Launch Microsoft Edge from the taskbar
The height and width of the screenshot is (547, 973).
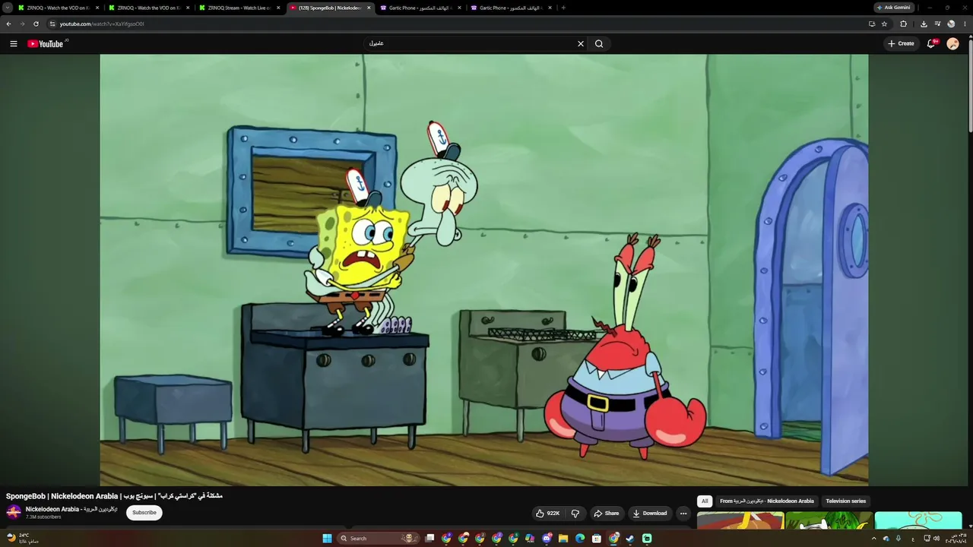pyautogui.click(x=580, y=539)
